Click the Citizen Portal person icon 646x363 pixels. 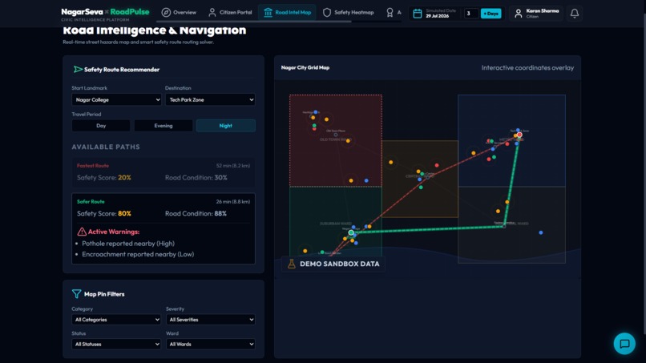(212, 12)
